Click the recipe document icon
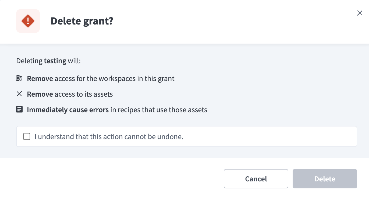The height and width of the screenshot is (197, 369). 19,110
